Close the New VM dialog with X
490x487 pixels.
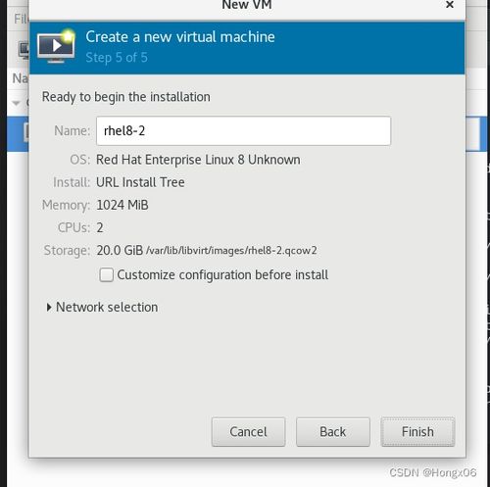click(x=450, y=5)
